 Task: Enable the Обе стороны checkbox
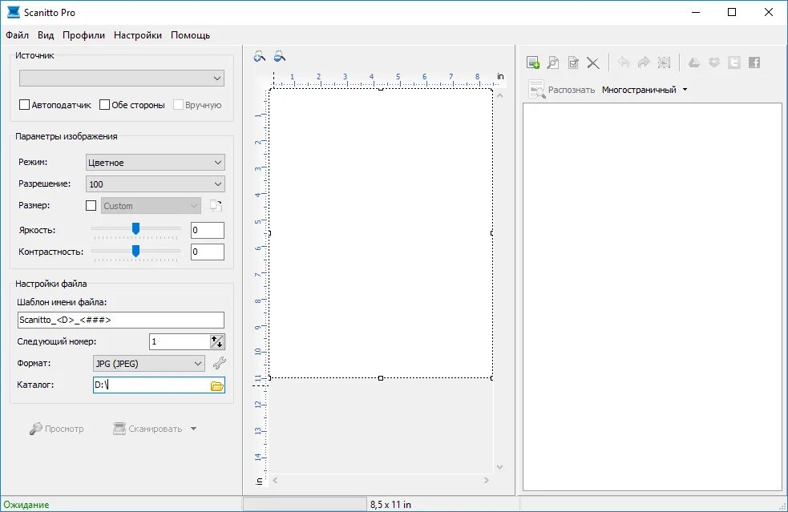tap(104, 105)
